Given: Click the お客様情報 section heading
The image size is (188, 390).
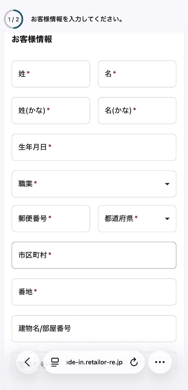Looking at the screenshot, I should 32,39.
